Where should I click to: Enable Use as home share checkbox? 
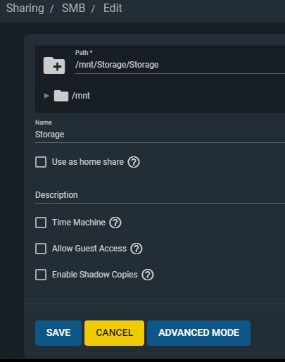tap(41, 162)
